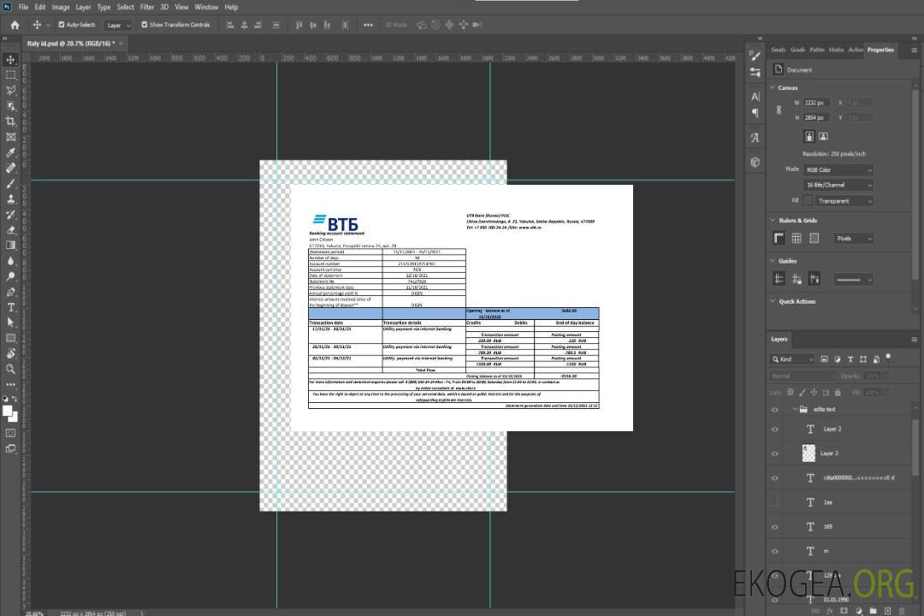924x616 pixels.
Task: Switch to the Actions panel tab
Action: pyautogui.click(x=855, y=50)
